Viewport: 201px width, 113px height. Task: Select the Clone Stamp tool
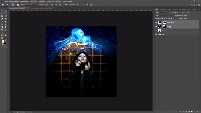(x=6, y=22)
